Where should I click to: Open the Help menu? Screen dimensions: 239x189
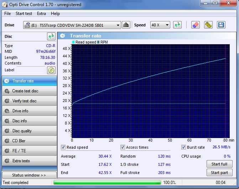pyautogui.click(x=55, y=14)
